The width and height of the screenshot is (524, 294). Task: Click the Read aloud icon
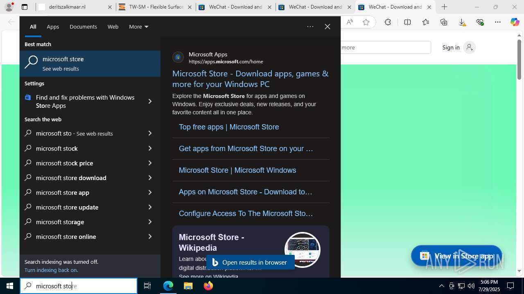coord(350,22)
